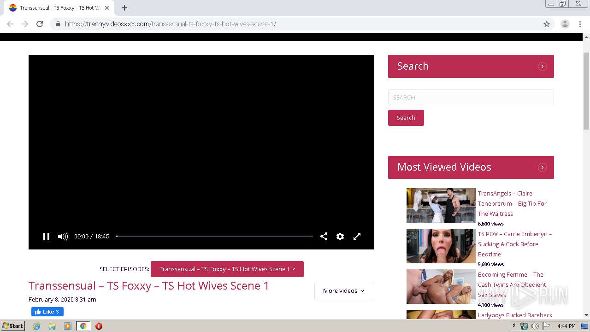Mute the video volume
The image size is (590, 332).
click(x=63, y=237)
